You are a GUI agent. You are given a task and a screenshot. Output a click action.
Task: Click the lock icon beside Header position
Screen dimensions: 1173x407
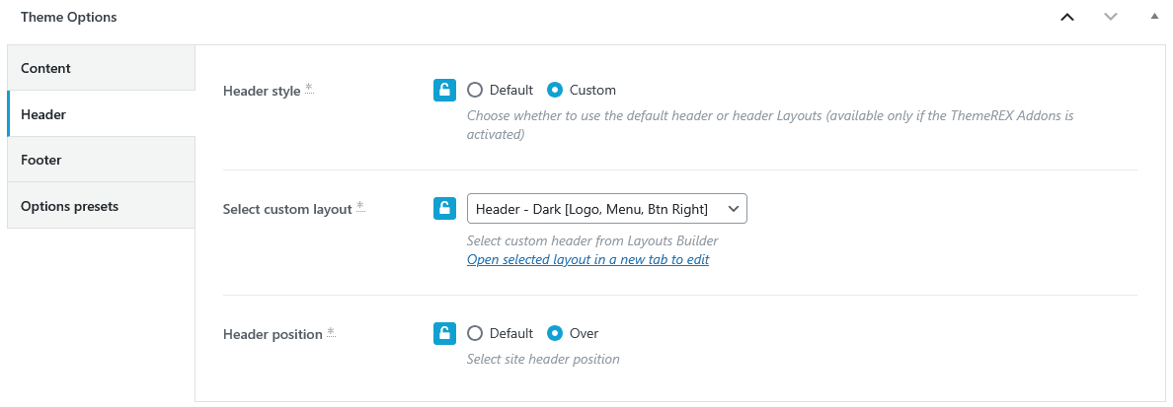[444, 334]
